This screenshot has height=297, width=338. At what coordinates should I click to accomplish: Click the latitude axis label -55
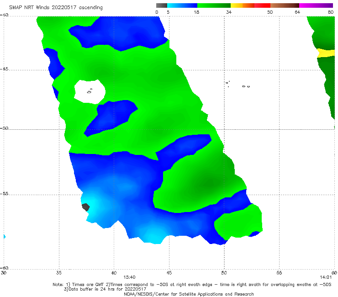pyautogui.click(x=4, y=193)
